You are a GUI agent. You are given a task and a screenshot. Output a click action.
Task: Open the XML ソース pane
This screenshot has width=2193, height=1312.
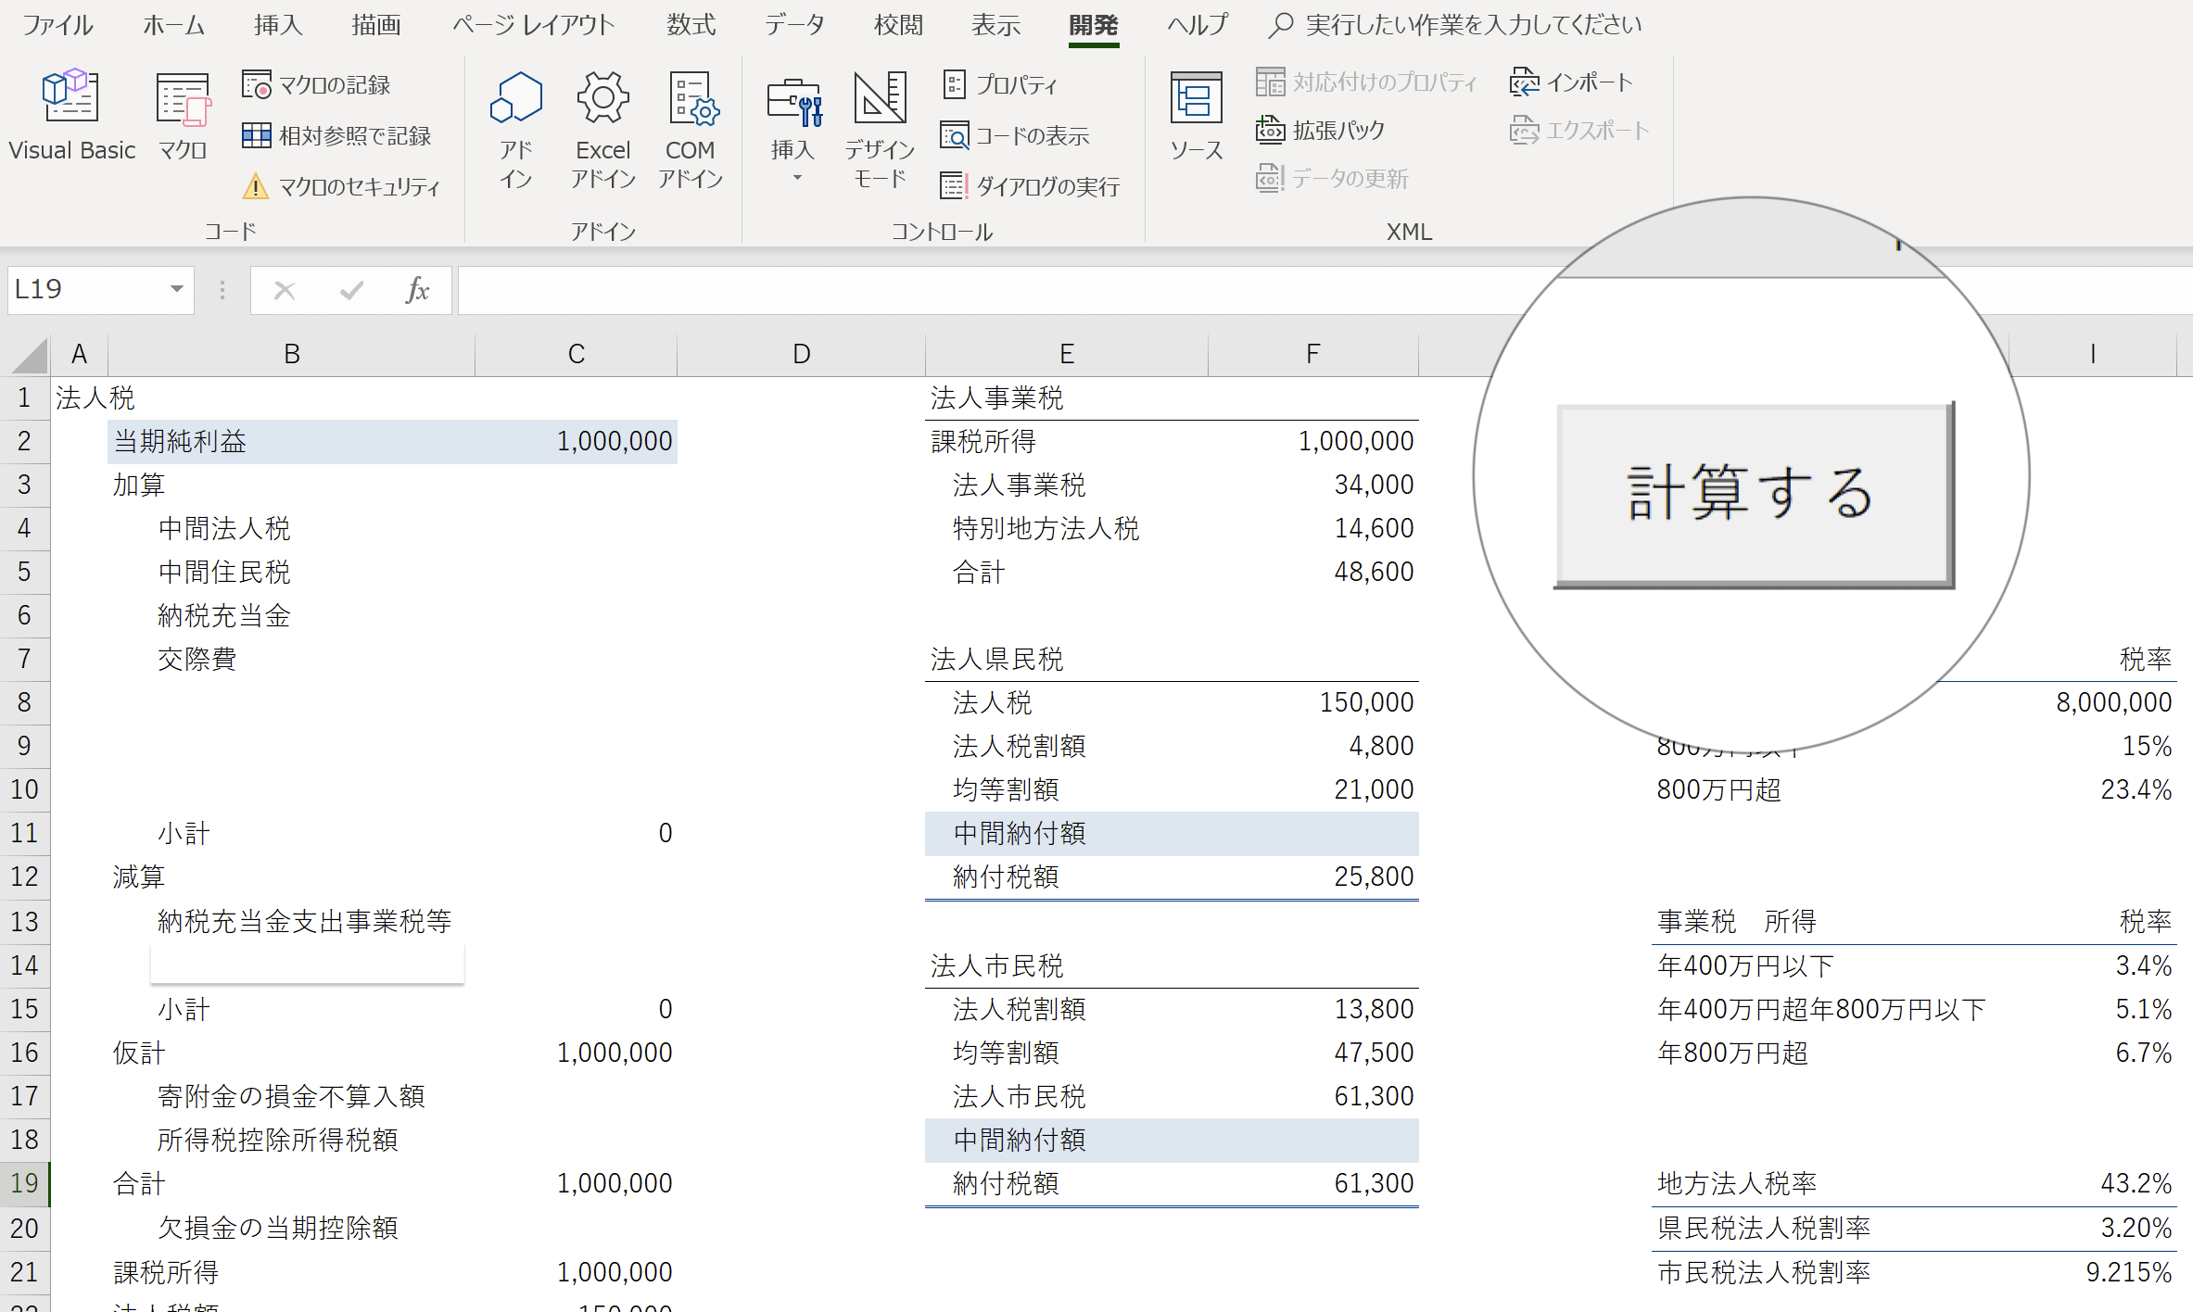[x=1196, y=115]
